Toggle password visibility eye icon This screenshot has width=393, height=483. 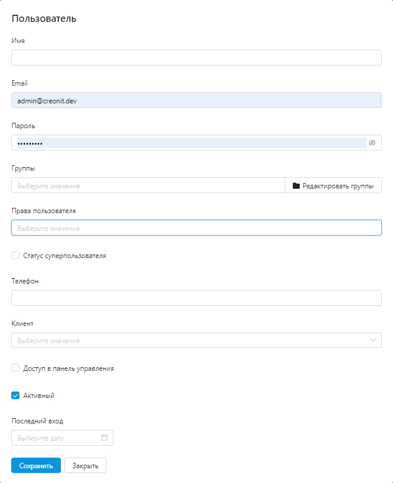click(372, 143)
